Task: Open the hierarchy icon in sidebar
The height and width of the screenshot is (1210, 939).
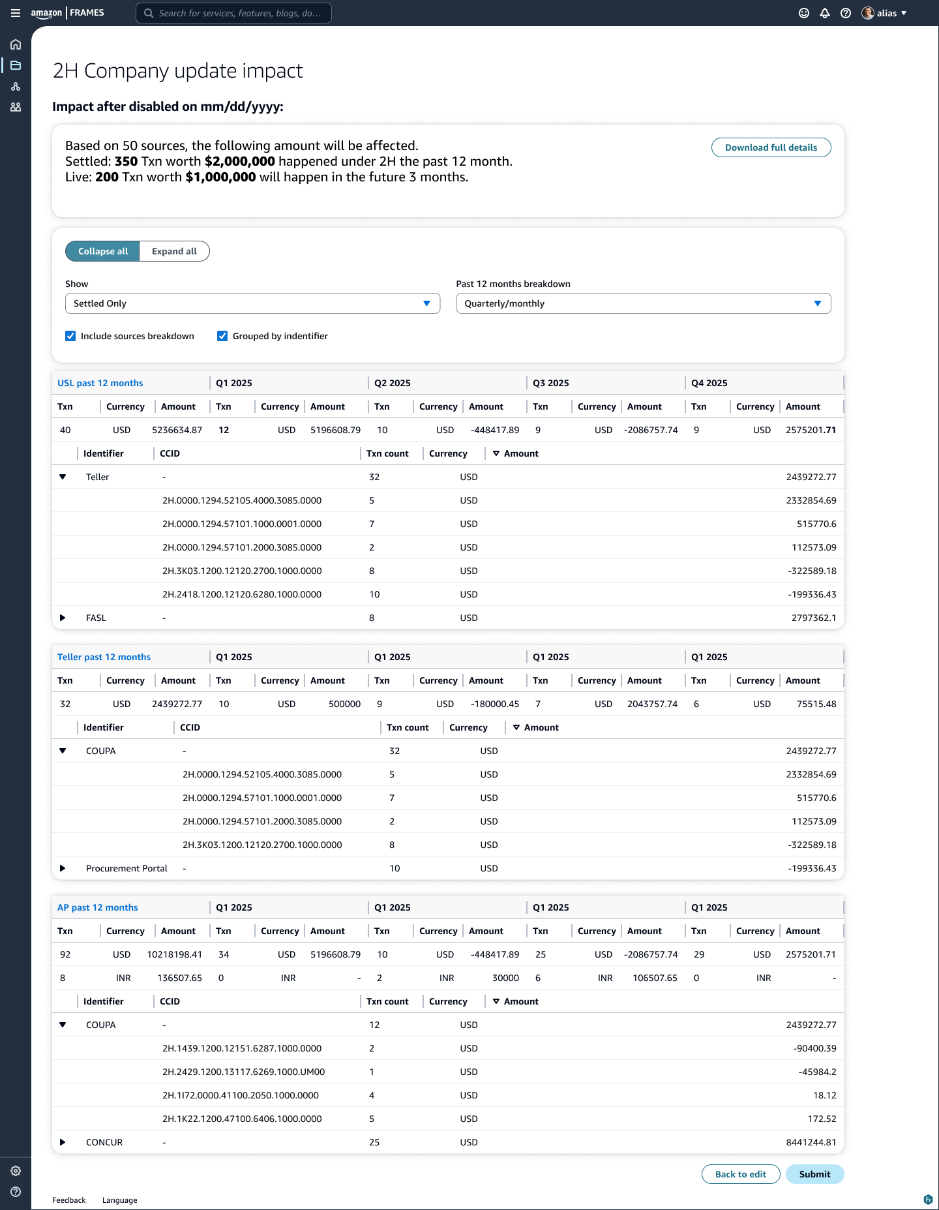Action: (16, 86)
